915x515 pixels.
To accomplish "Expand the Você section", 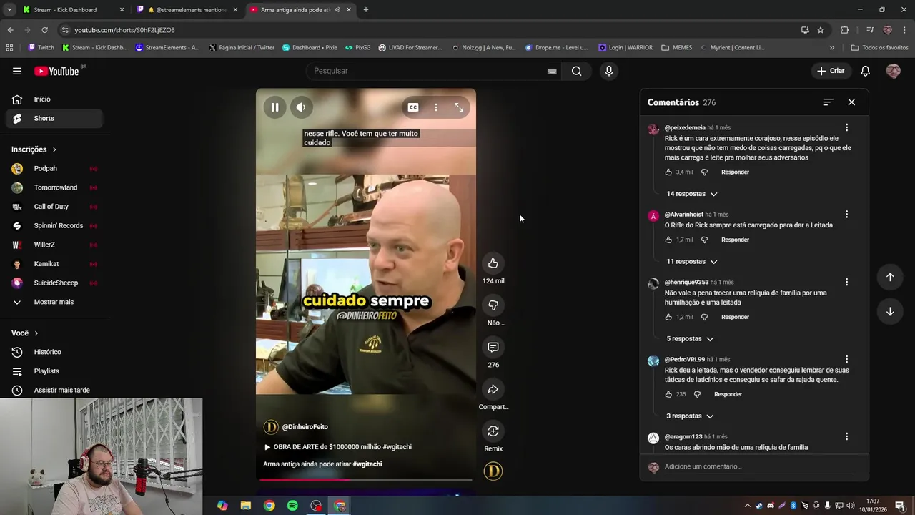I will click(x=25, y=333).
